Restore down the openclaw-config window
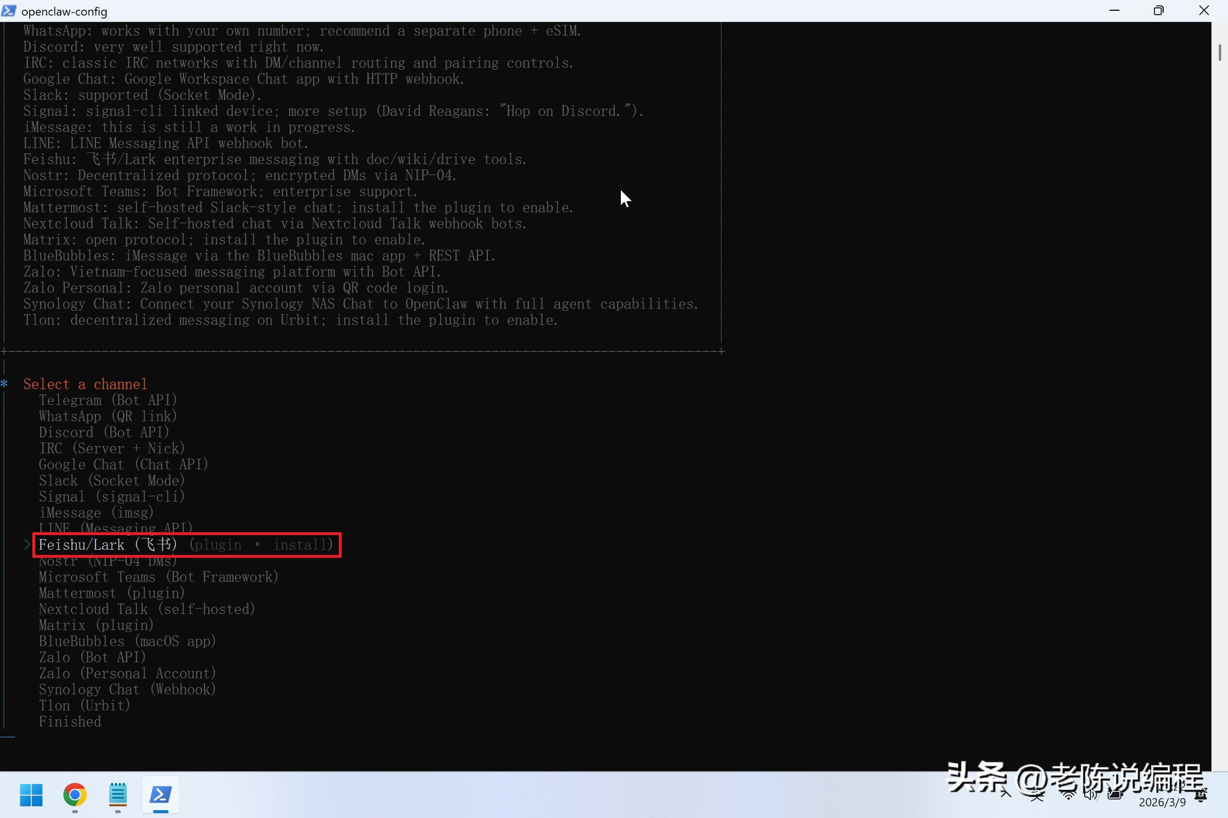Screen dimensions: 1228x818 (x=1158, y=11)
